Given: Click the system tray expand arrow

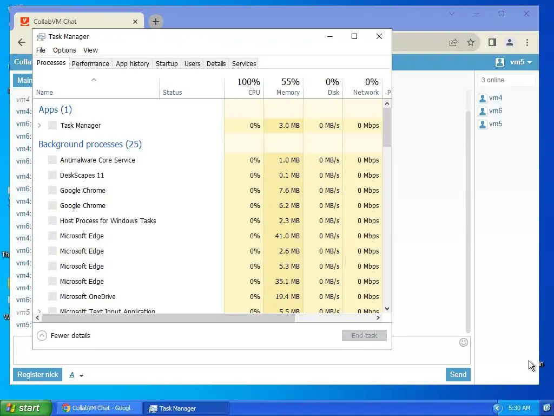Looking at the screenshot, I should tap(498, 408).
